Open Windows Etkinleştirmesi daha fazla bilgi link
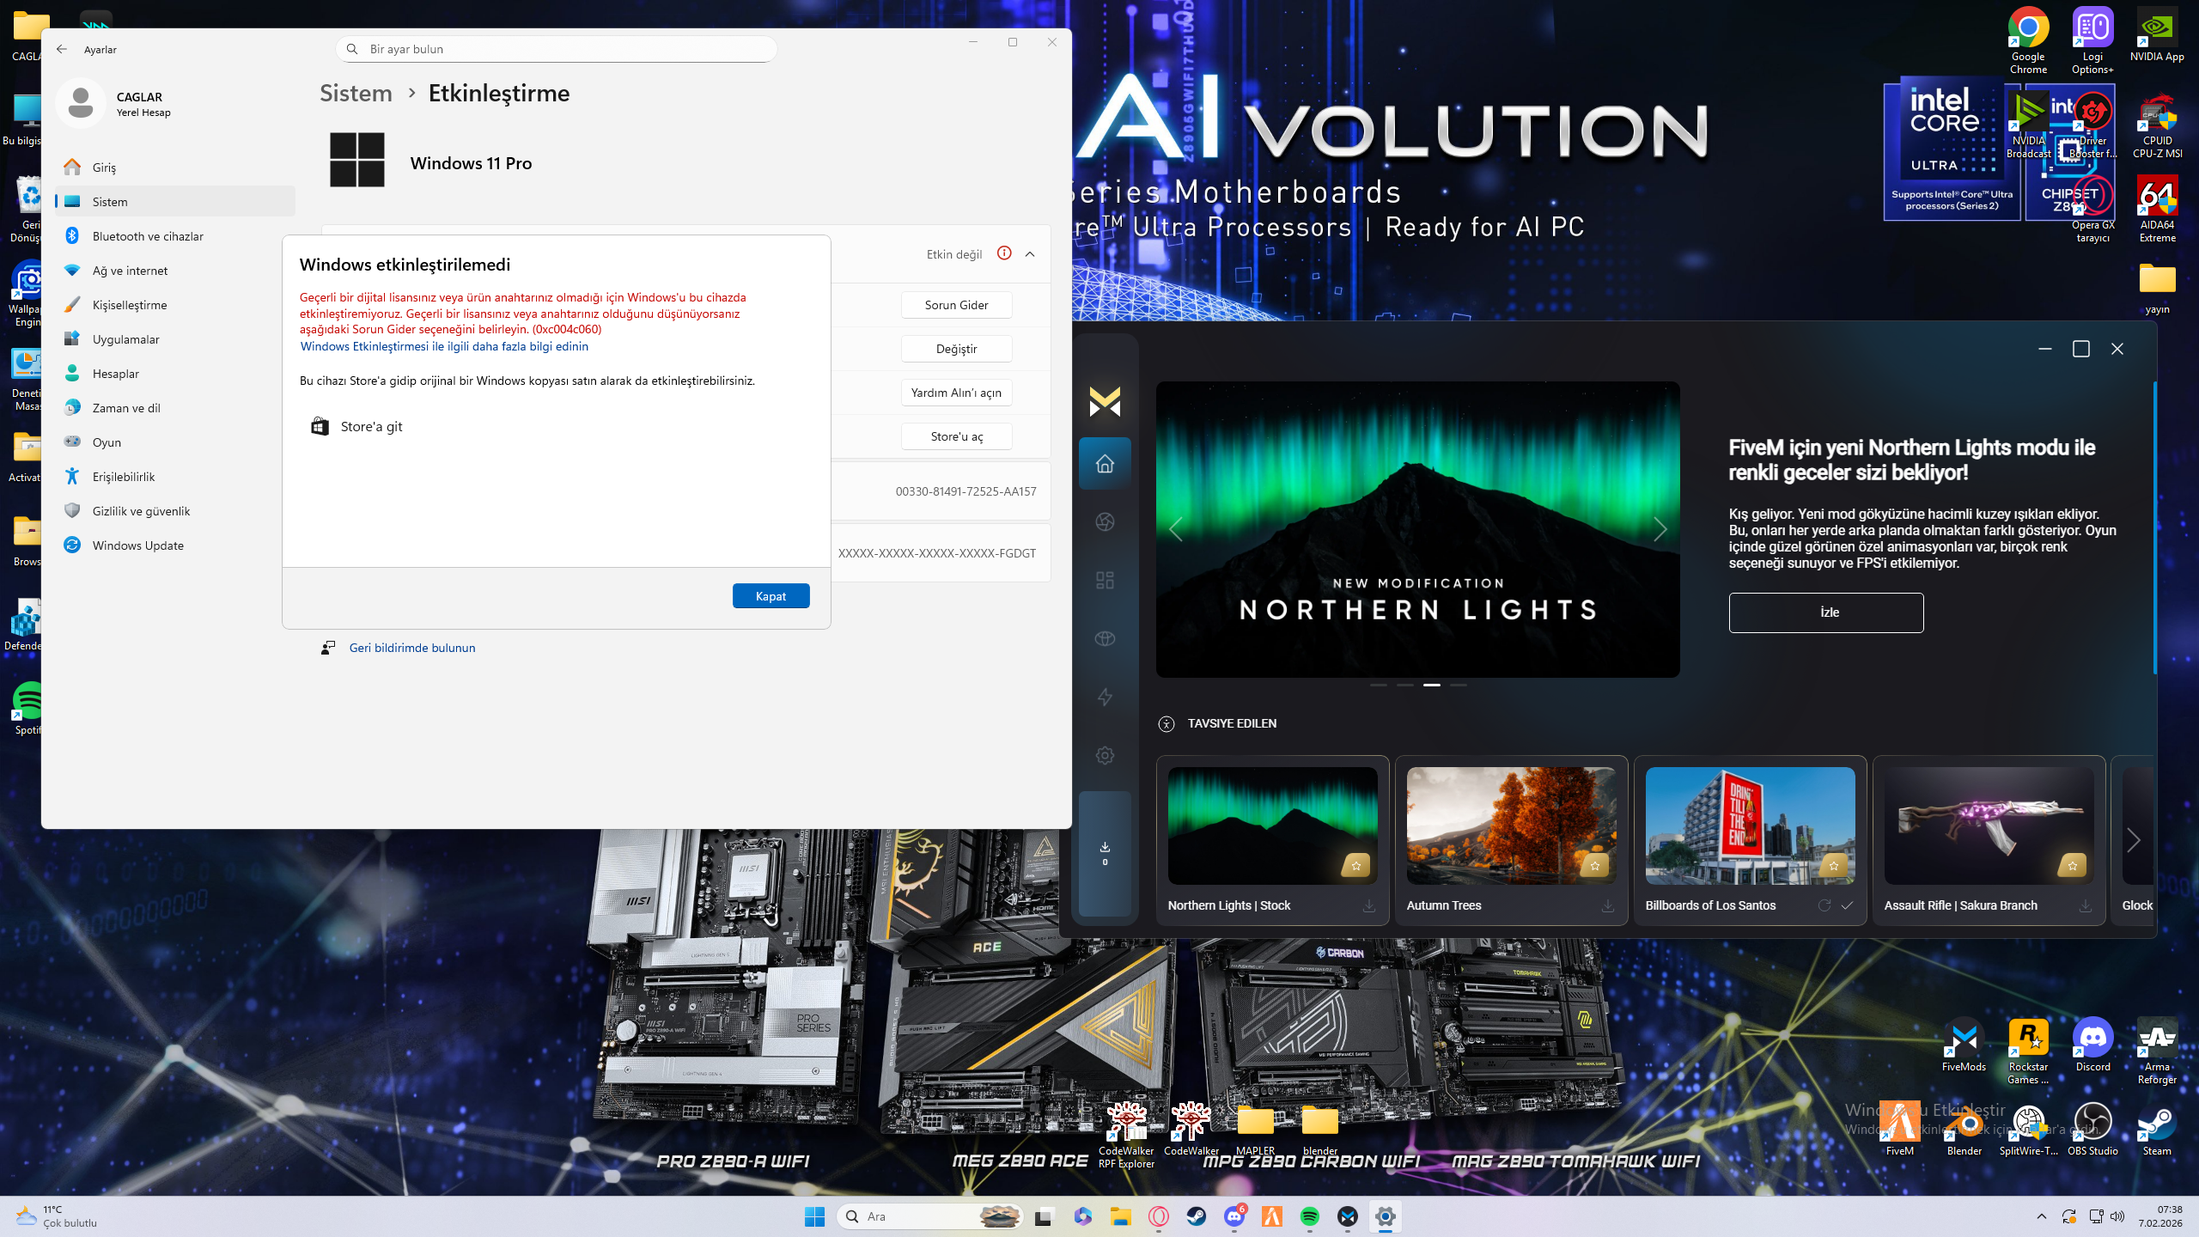2199x1237 pixels. (x=444, y=346)
